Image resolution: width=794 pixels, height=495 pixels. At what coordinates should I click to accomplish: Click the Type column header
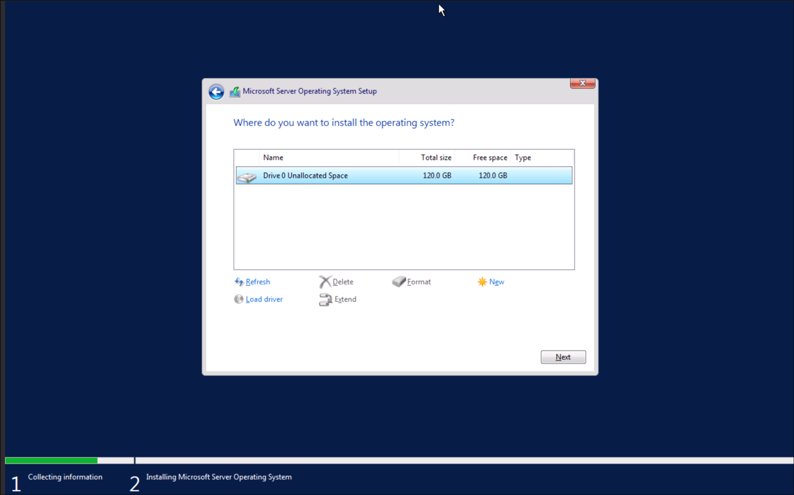[523, 158]
